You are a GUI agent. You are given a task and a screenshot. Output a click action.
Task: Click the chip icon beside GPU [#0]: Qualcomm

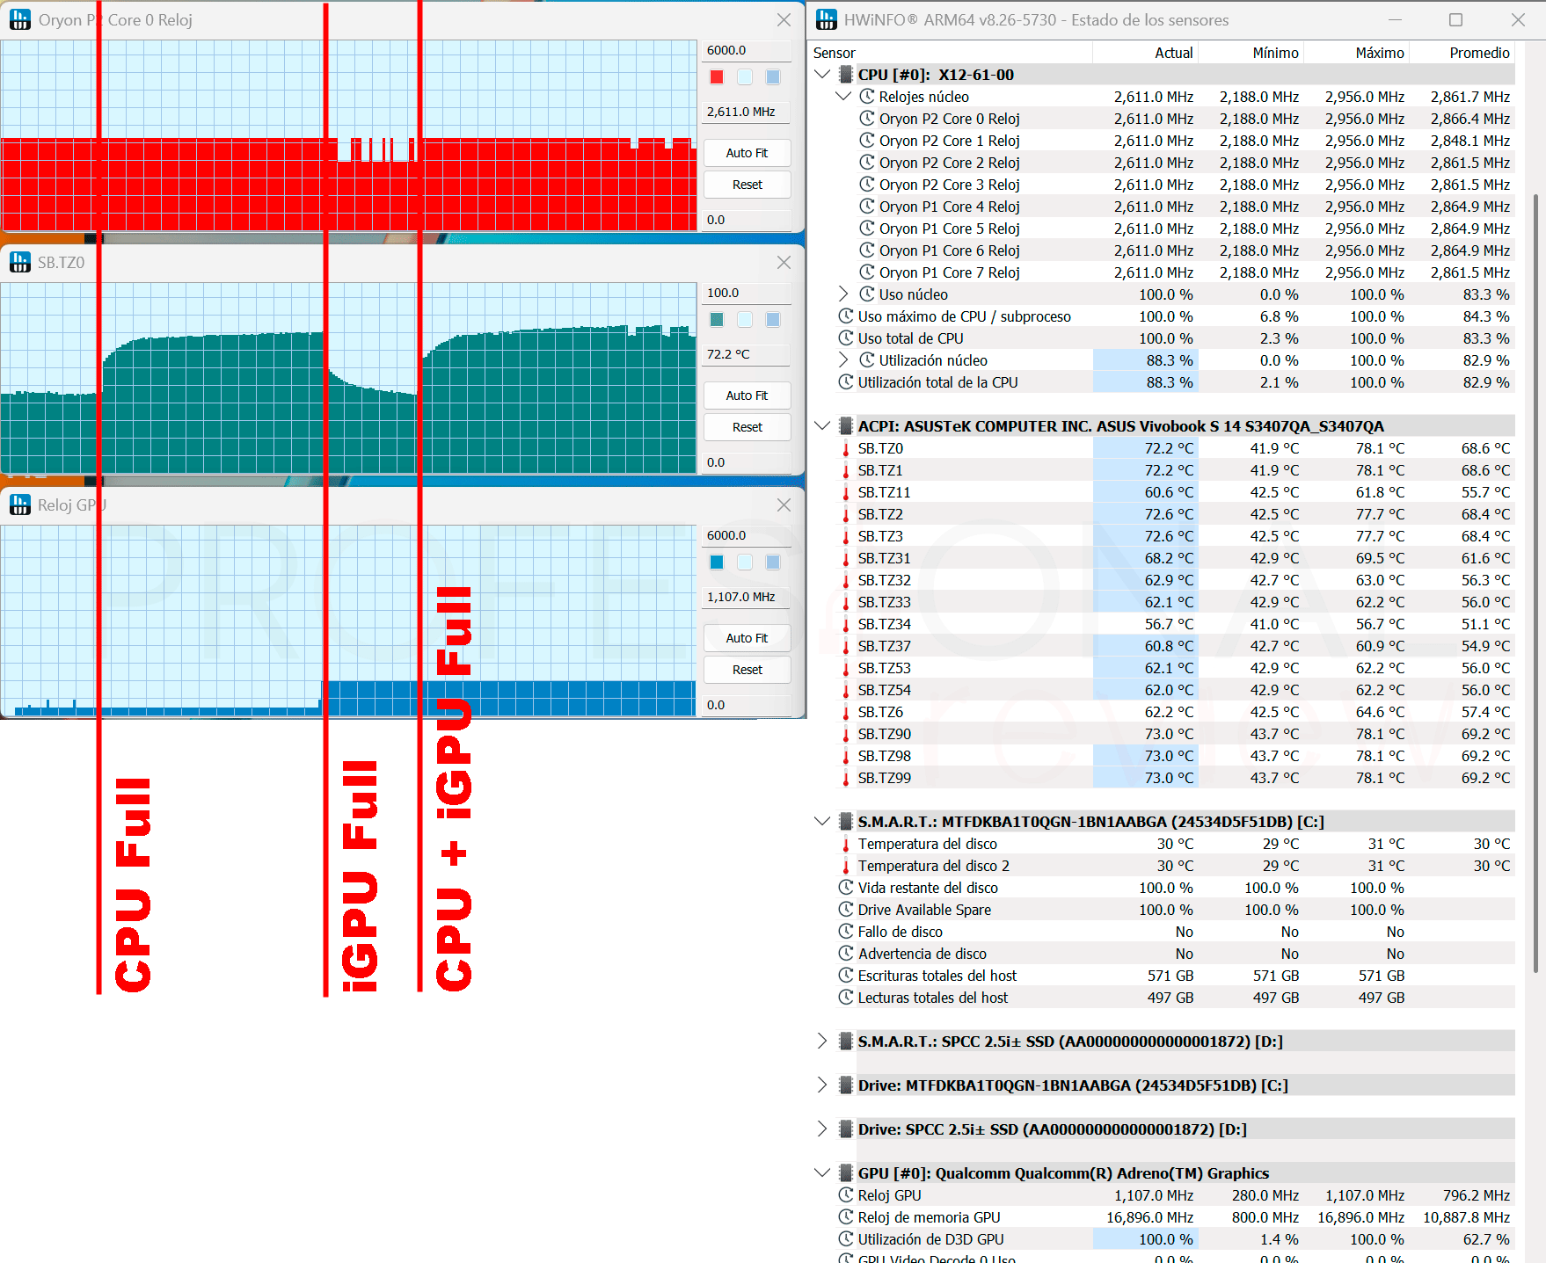846,1173
